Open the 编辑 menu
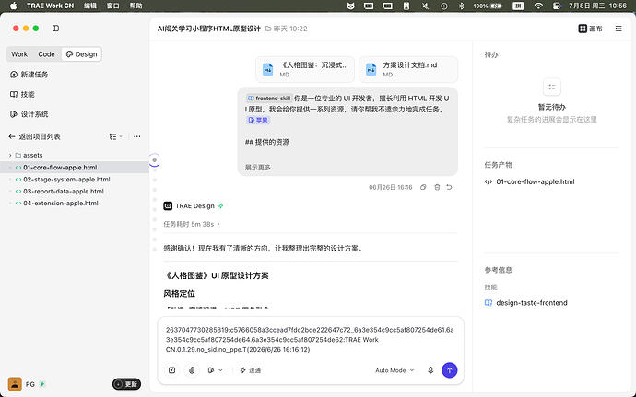Screen dimensions: 636x397 [x=90, y=6]
